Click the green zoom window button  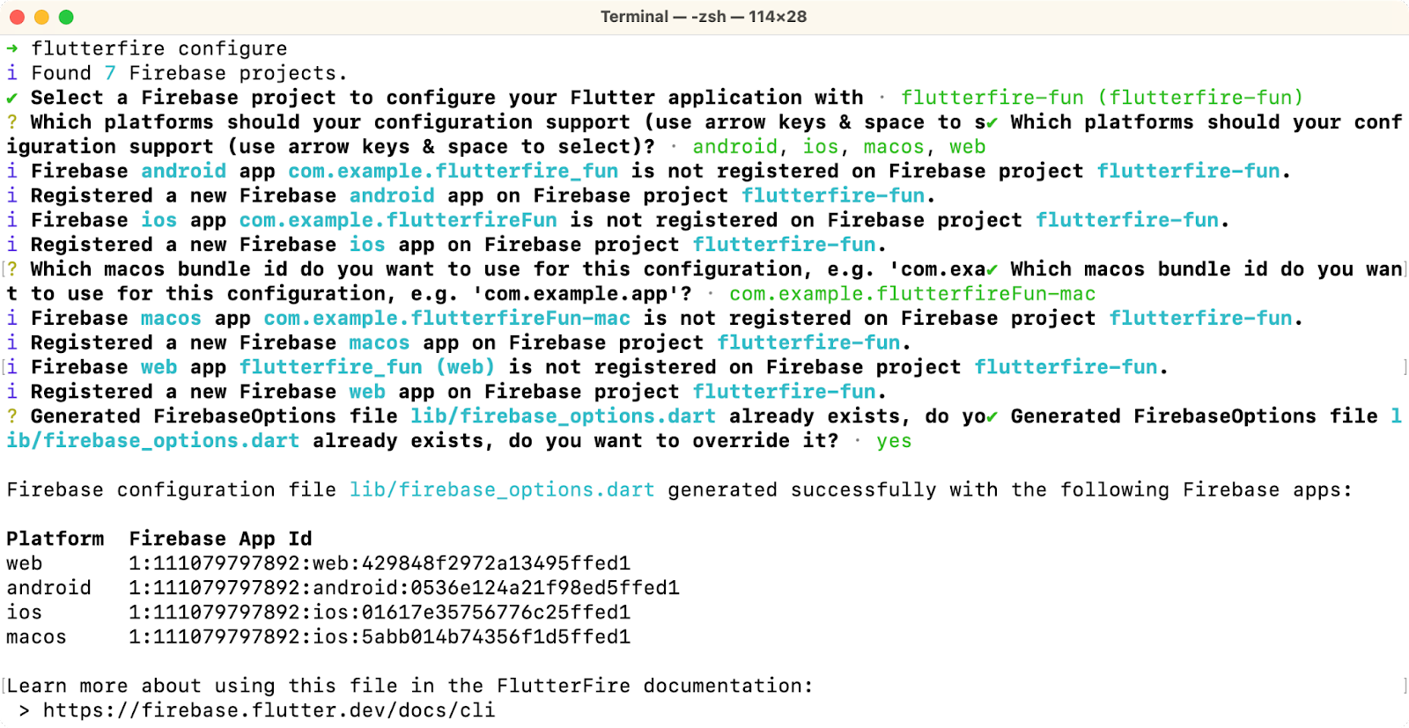click(x=66, y=17)
